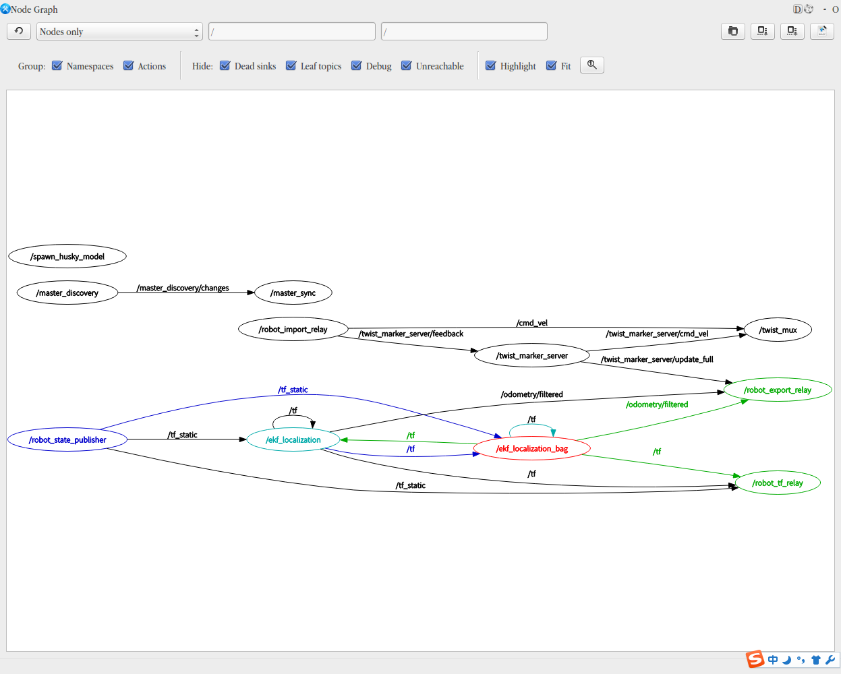Click the refresh graph button
This screenshot has width=841, height=674.
point(19,31)
